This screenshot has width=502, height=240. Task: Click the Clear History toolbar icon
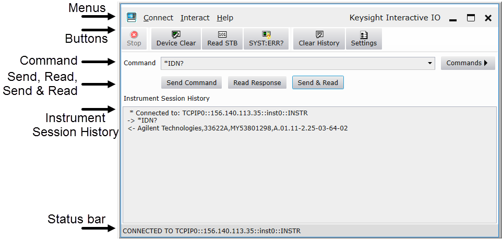point(319,35)
